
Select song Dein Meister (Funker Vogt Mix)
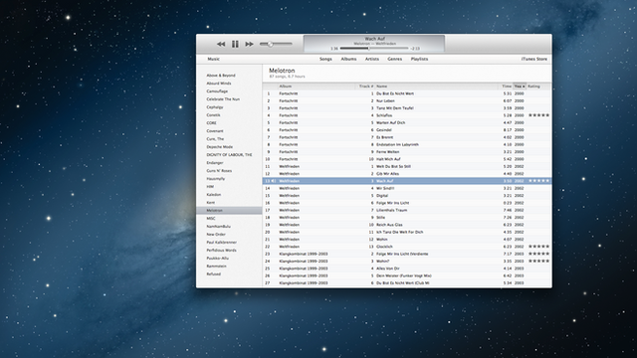pyautogui.click(x=404, y=275)
